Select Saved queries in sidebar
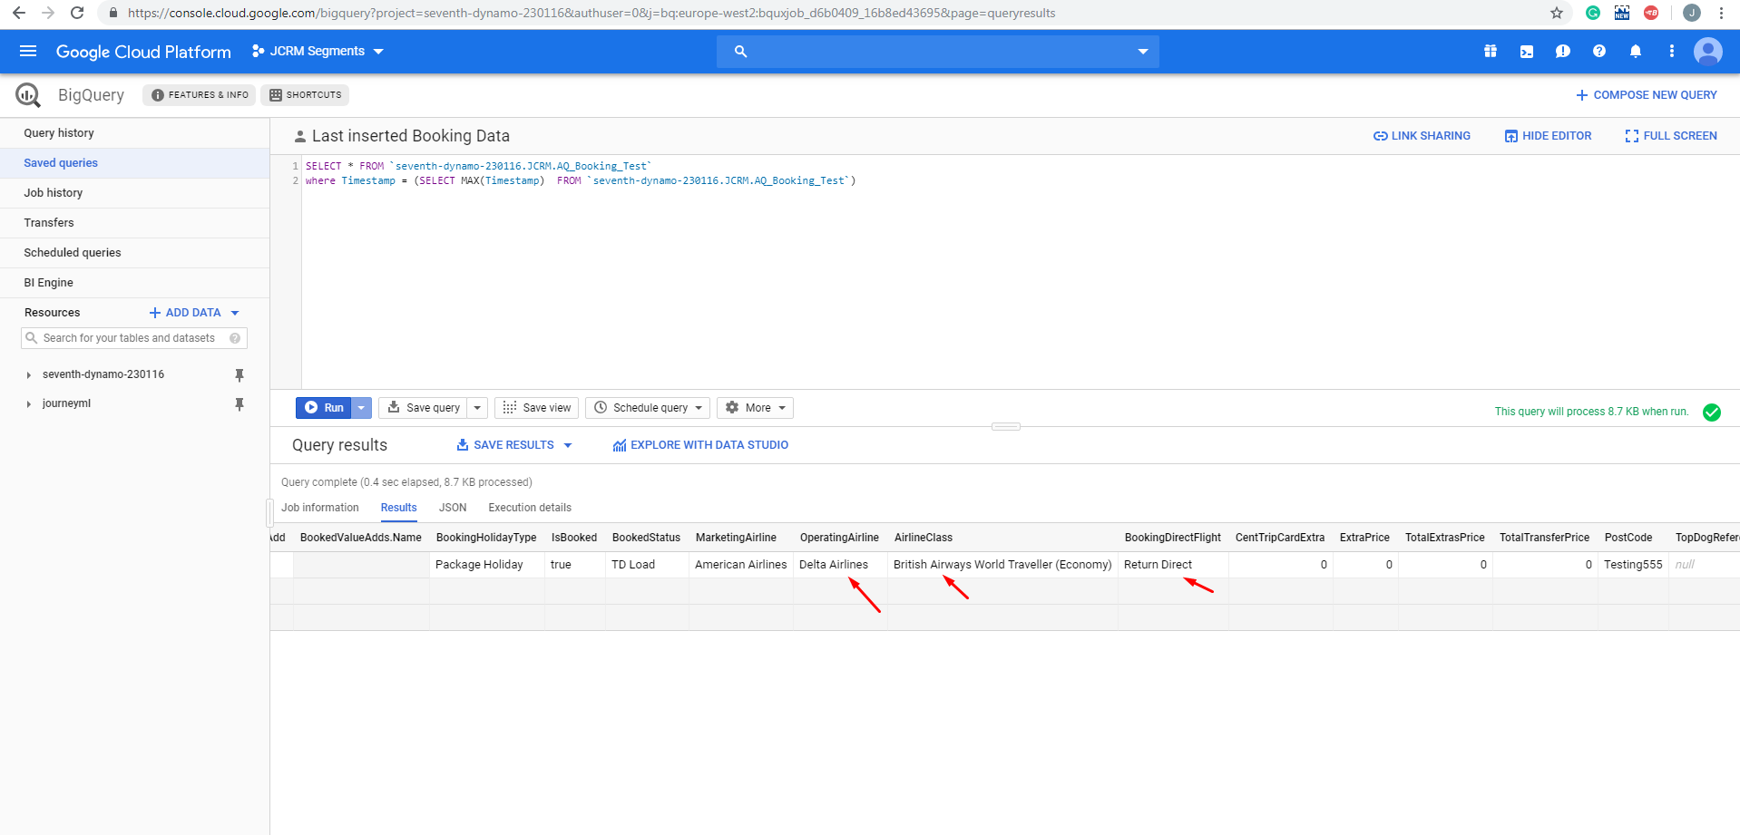Image resolution: width=1740 pixels, height=835 pixels. 134,163
